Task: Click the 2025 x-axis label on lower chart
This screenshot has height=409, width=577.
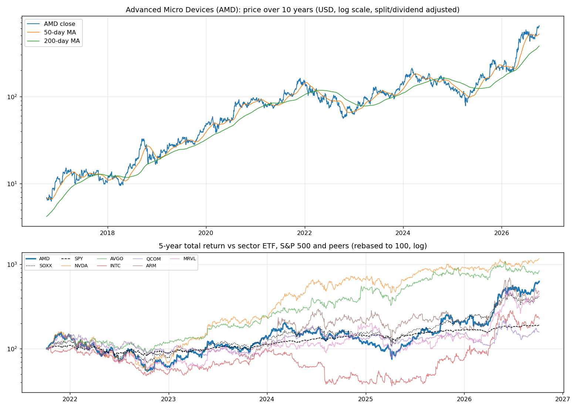Action: coord(366,399)
